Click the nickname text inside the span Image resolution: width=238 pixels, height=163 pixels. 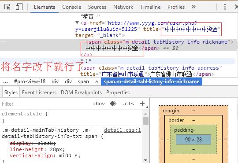click(112, 48)
